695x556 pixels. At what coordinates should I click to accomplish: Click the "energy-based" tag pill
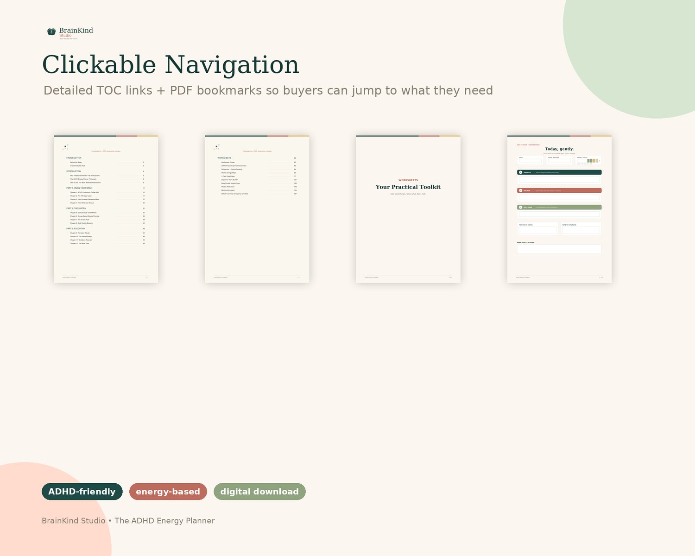(x=168, y=492)
